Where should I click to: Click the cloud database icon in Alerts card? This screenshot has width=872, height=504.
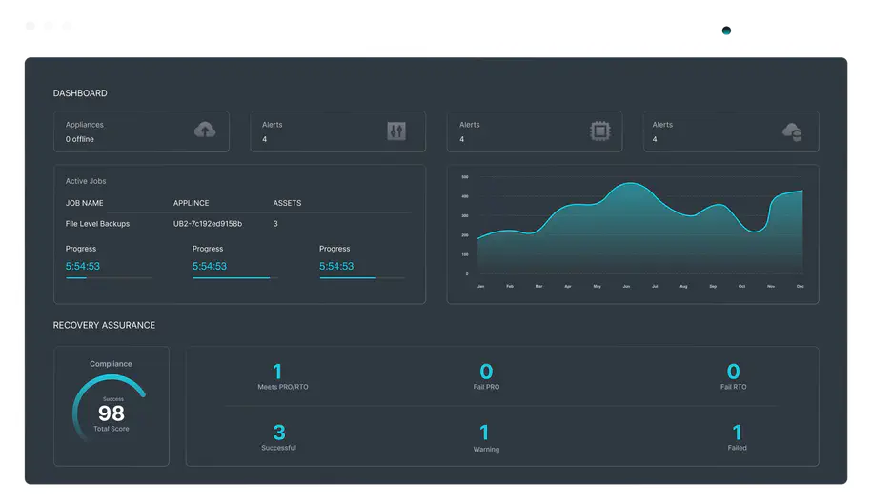point(791,131)
